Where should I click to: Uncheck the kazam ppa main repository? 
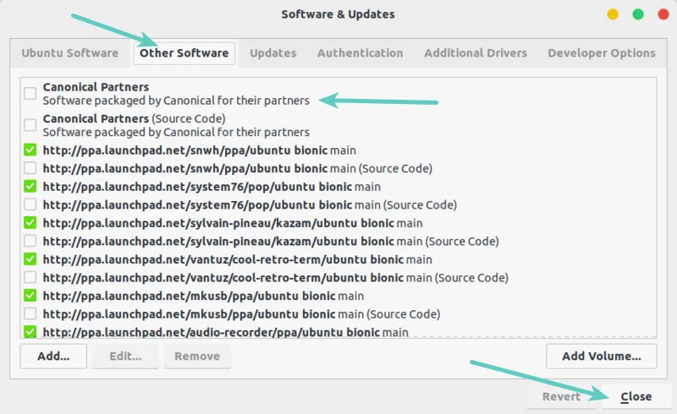tap(30, 222)
